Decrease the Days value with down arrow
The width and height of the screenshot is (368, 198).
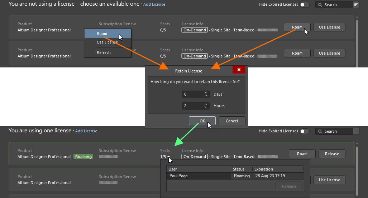(206, 96)
